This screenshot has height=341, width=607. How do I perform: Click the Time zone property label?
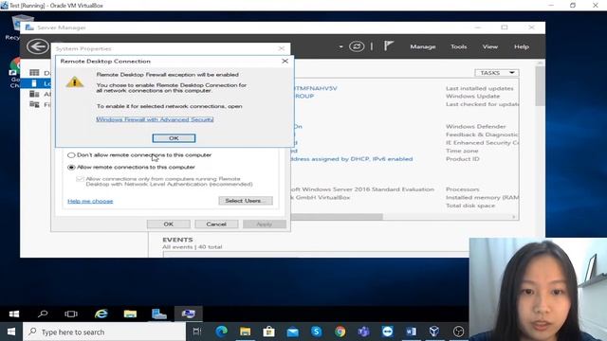[462, 151]
